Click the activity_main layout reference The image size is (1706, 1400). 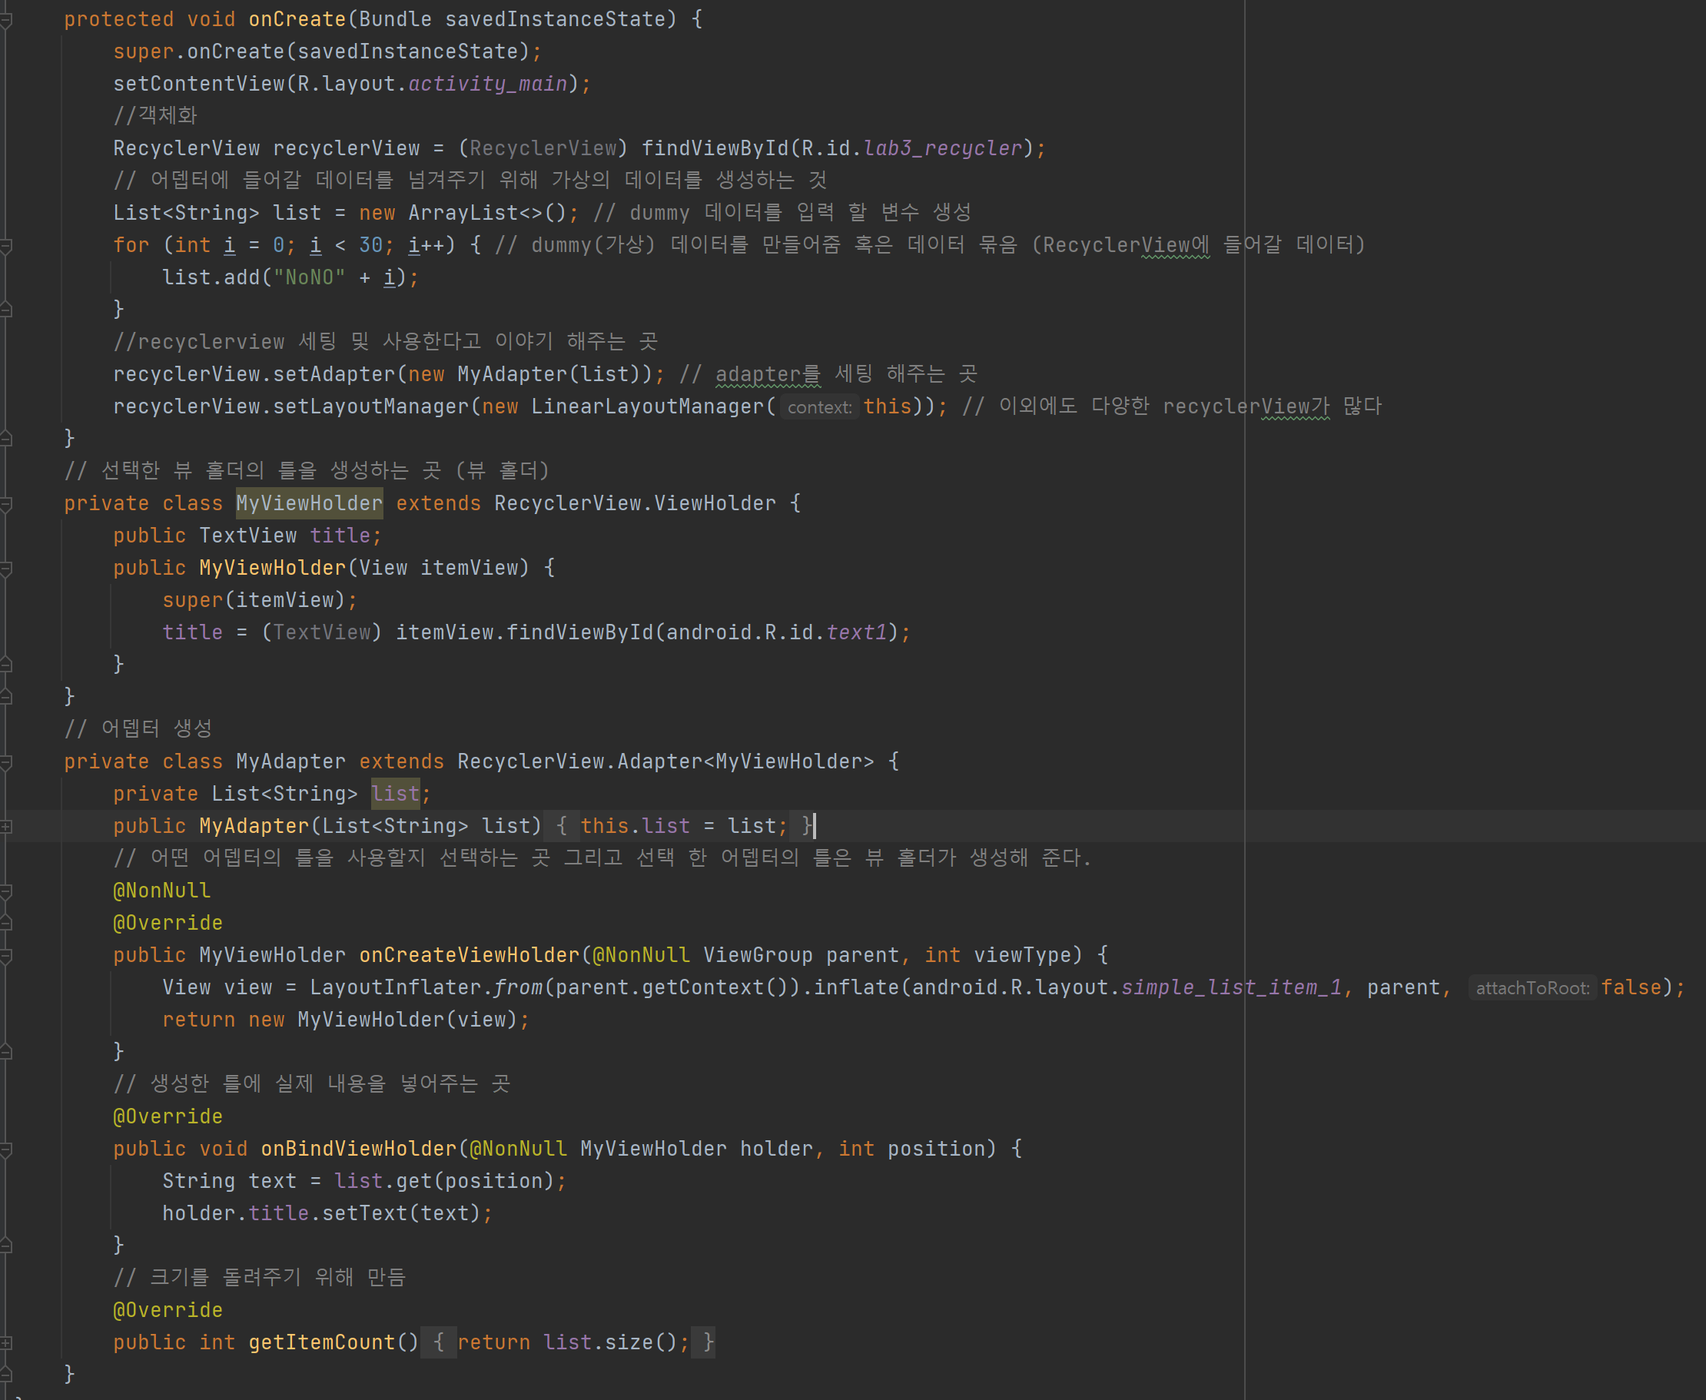pos(487,84)
